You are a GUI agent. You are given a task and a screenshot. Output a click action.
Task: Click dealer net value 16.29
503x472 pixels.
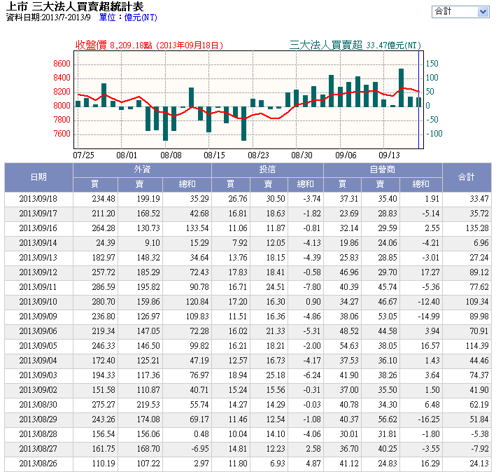coord(430,464)
